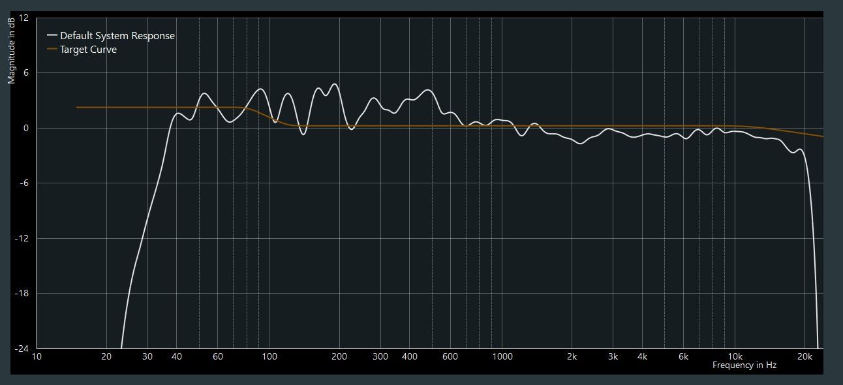Viewport: 843px width, 385px height.
Task: Select the "Target Curve" legend label
Action: [x=88, y=50]
